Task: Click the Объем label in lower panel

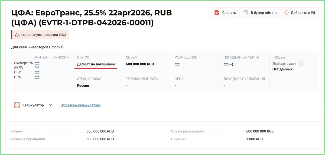Action: coord(17,131)
